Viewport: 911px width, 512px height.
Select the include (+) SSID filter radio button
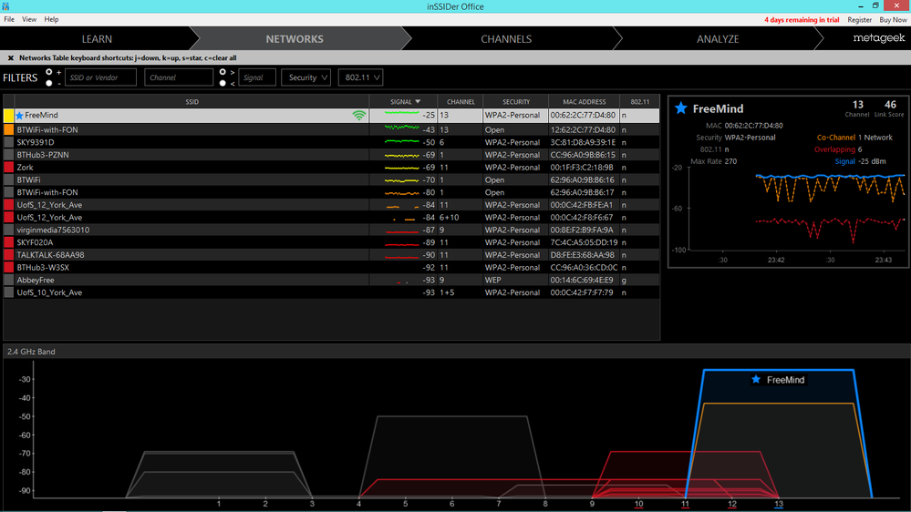pyautogui.click(x=49, y=72)
